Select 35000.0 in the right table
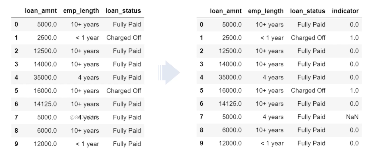Image resolution: width=369 pixels, height=151 pixels. tap(230, 77)
